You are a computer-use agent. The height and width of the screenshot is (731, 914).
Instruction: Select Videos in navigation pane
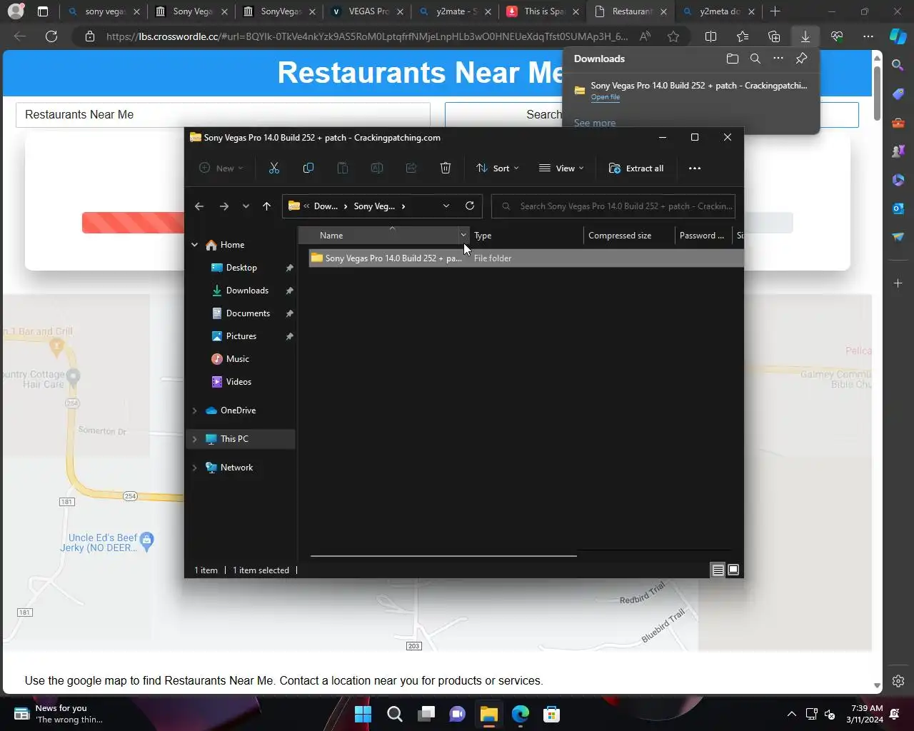(238, 382)
